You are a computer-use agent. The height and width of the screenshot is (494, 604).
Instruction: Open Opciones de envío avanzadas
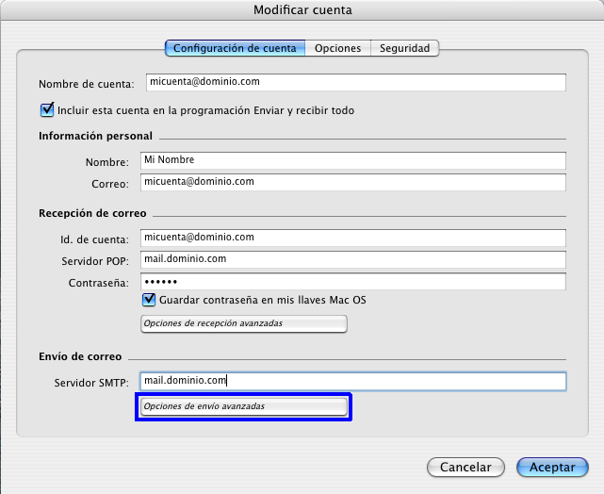[243, 406]
